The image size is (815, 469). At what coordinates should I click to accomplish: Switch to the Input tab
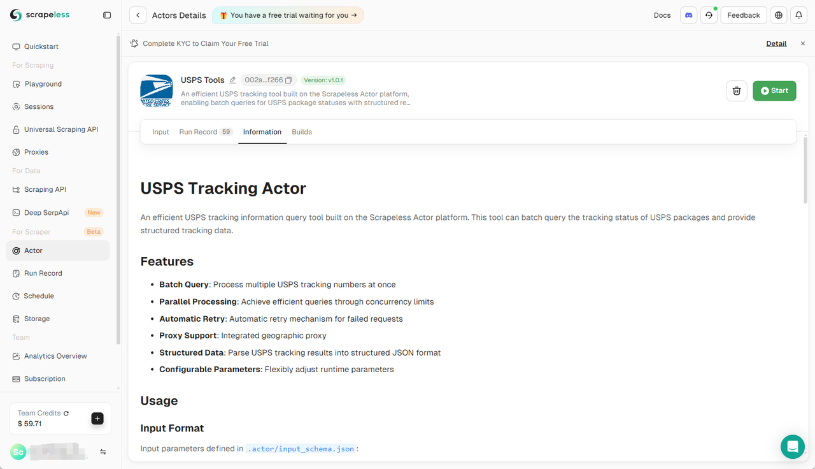click(160, 132)
